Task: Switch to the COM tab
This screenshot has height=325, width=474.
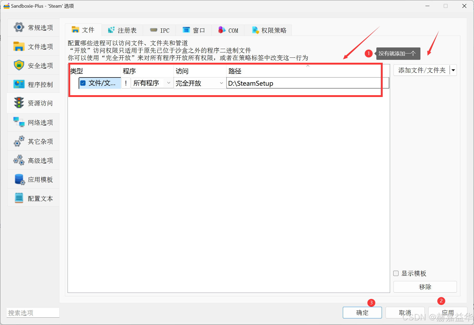Action: click(228, 30)
